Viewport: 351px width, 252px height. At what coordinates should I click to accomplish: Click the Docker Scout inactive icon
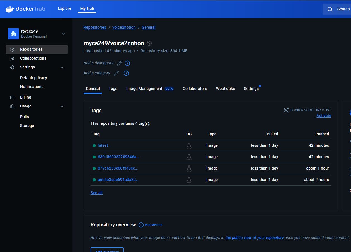click(x=286, y=110)
